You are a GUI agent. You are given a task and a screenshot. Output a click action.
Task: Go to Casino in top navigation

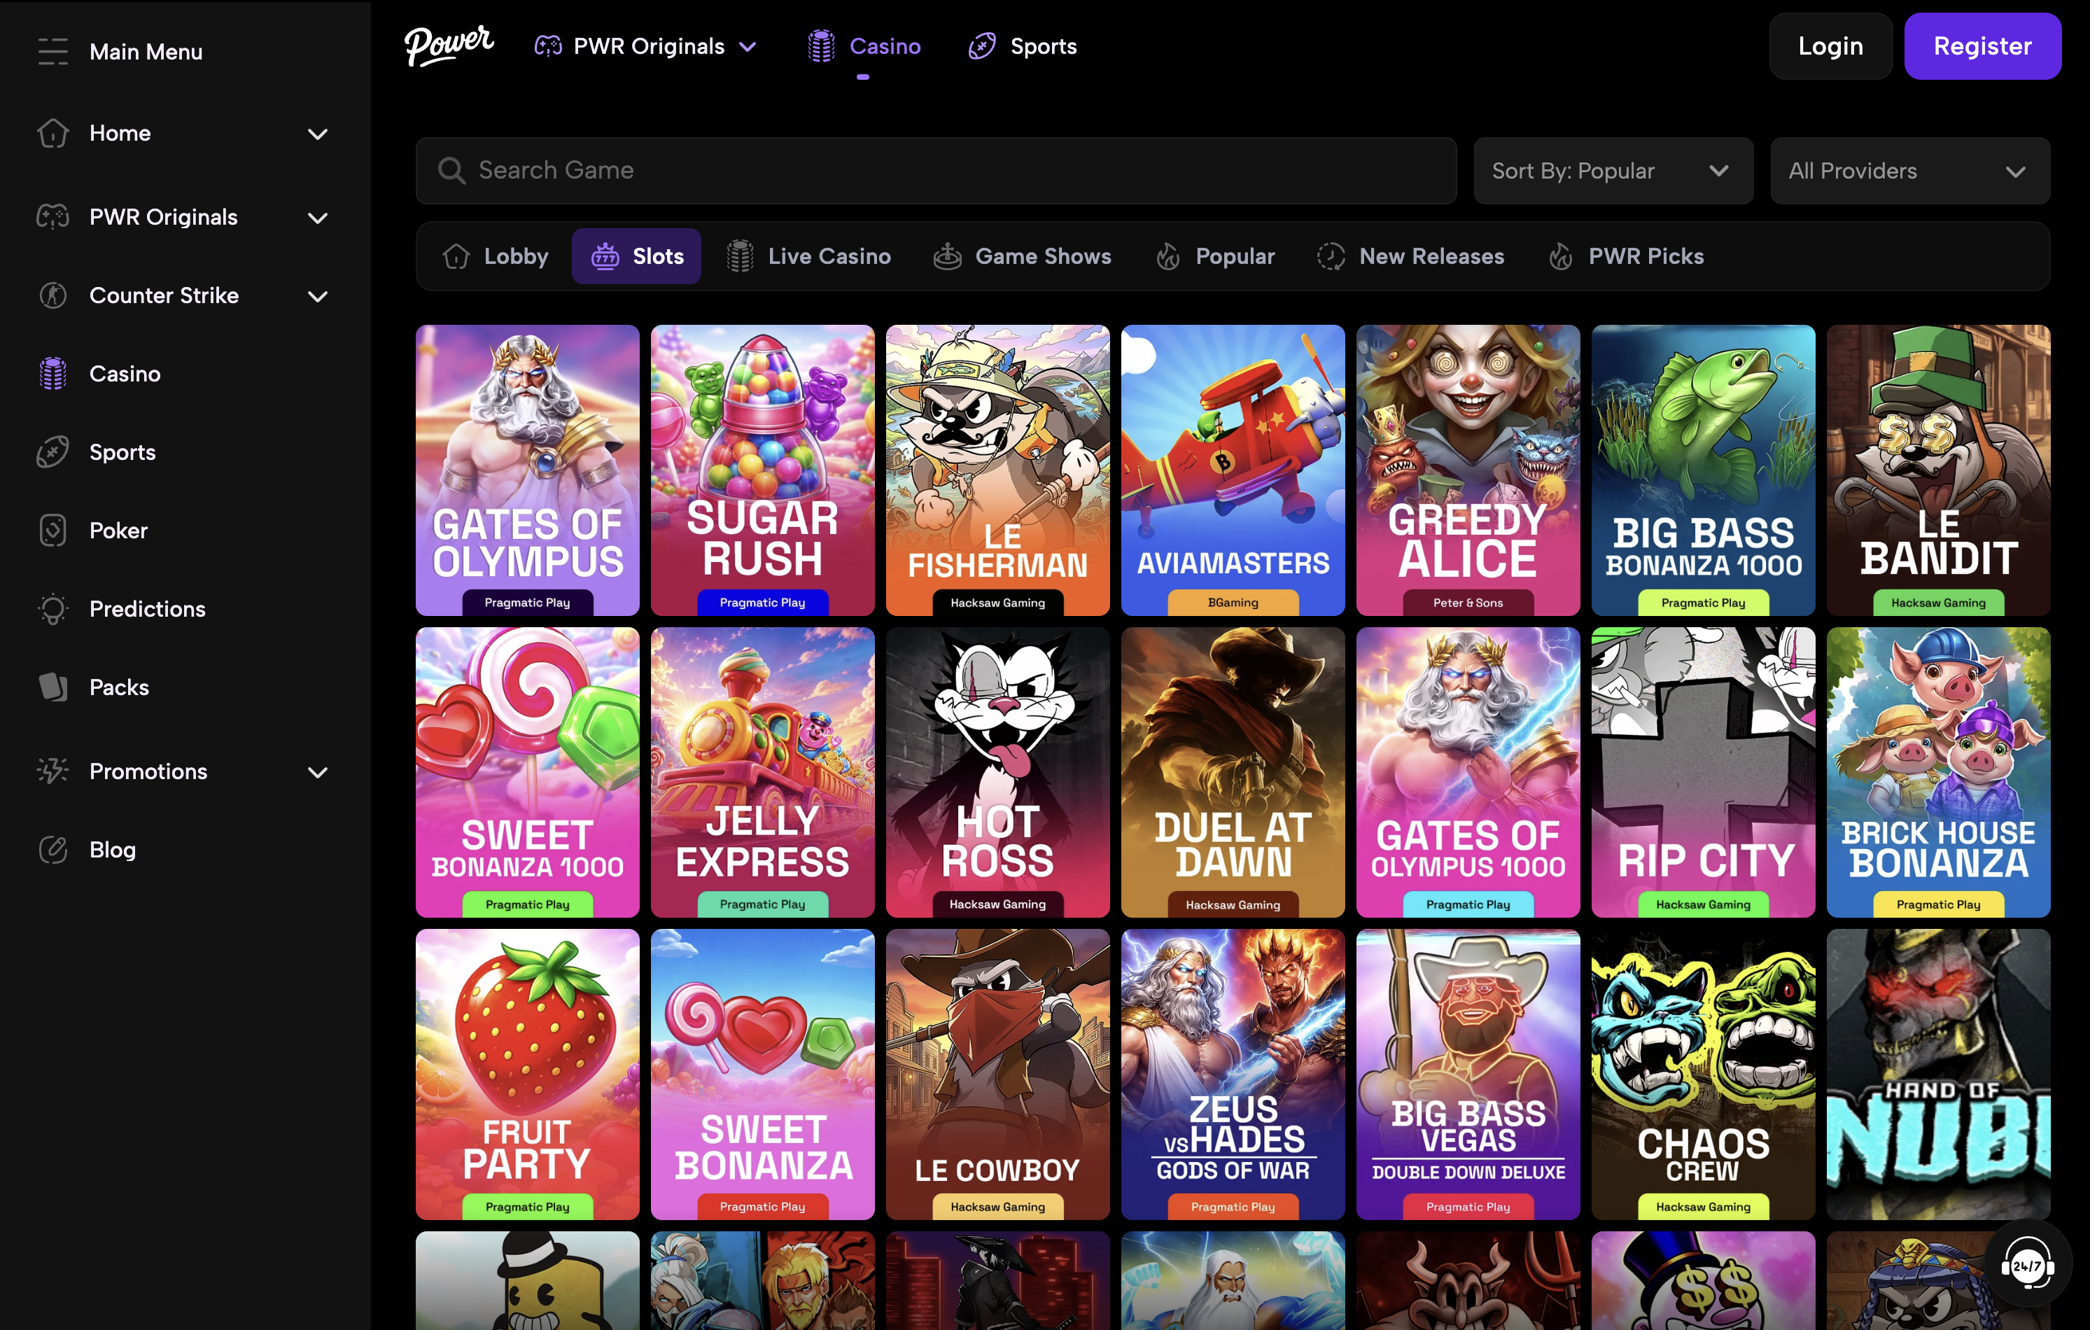coord(864,46)
